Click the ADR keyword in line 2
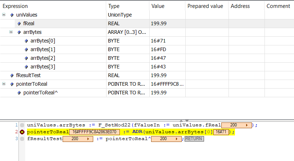Image resolution: width=294 pixels, height=161 pixels. point(137,132)
